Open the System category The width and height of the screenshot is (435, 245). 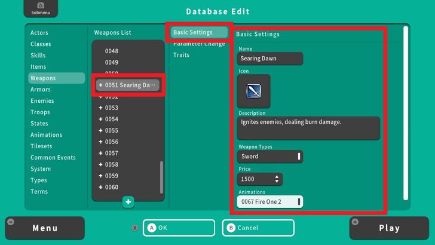[41, 169]
